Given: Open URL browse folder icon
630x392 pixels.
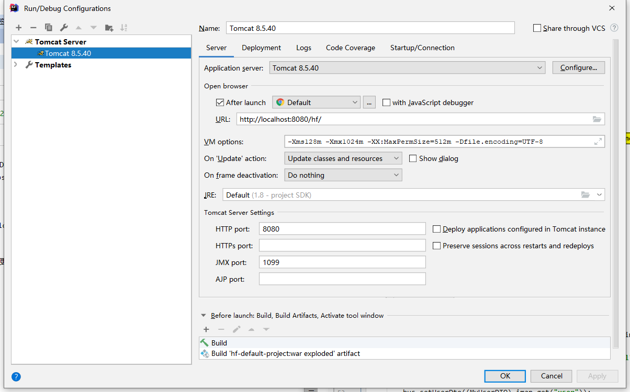Looking at the screenshot, I should [x=597, y=119].
